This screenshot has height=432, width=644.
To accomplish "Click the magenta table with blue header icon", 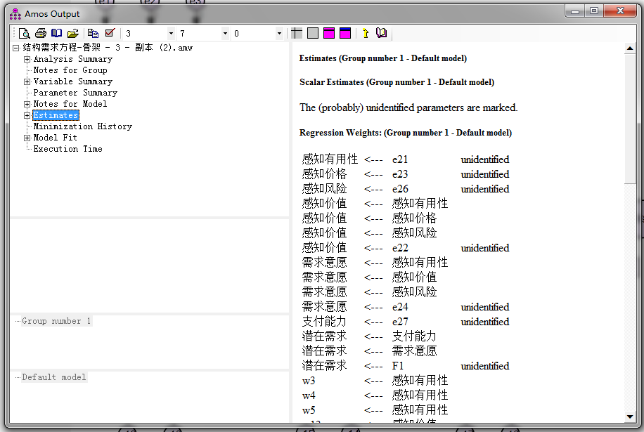I will [x=345, y=33].
